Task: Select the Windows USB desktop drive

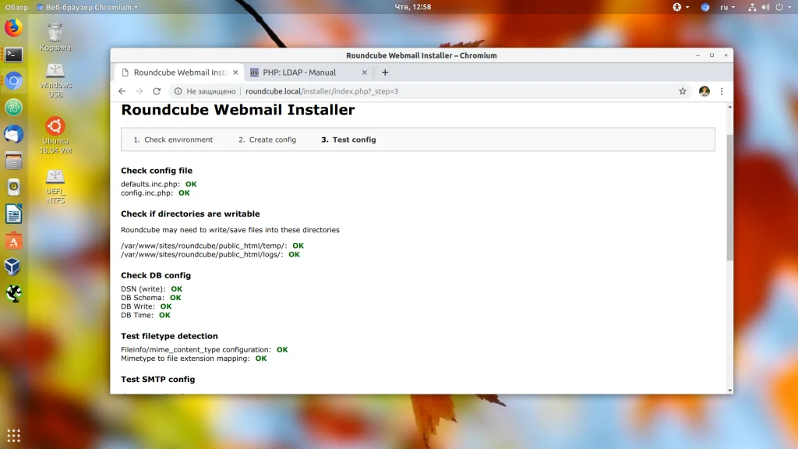Action: pyautogui.click(x=55, y=81)
